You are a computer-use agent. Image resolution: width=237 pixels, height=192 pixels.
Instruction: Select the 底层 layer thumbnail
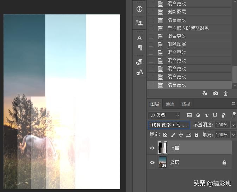pos(163,162)
